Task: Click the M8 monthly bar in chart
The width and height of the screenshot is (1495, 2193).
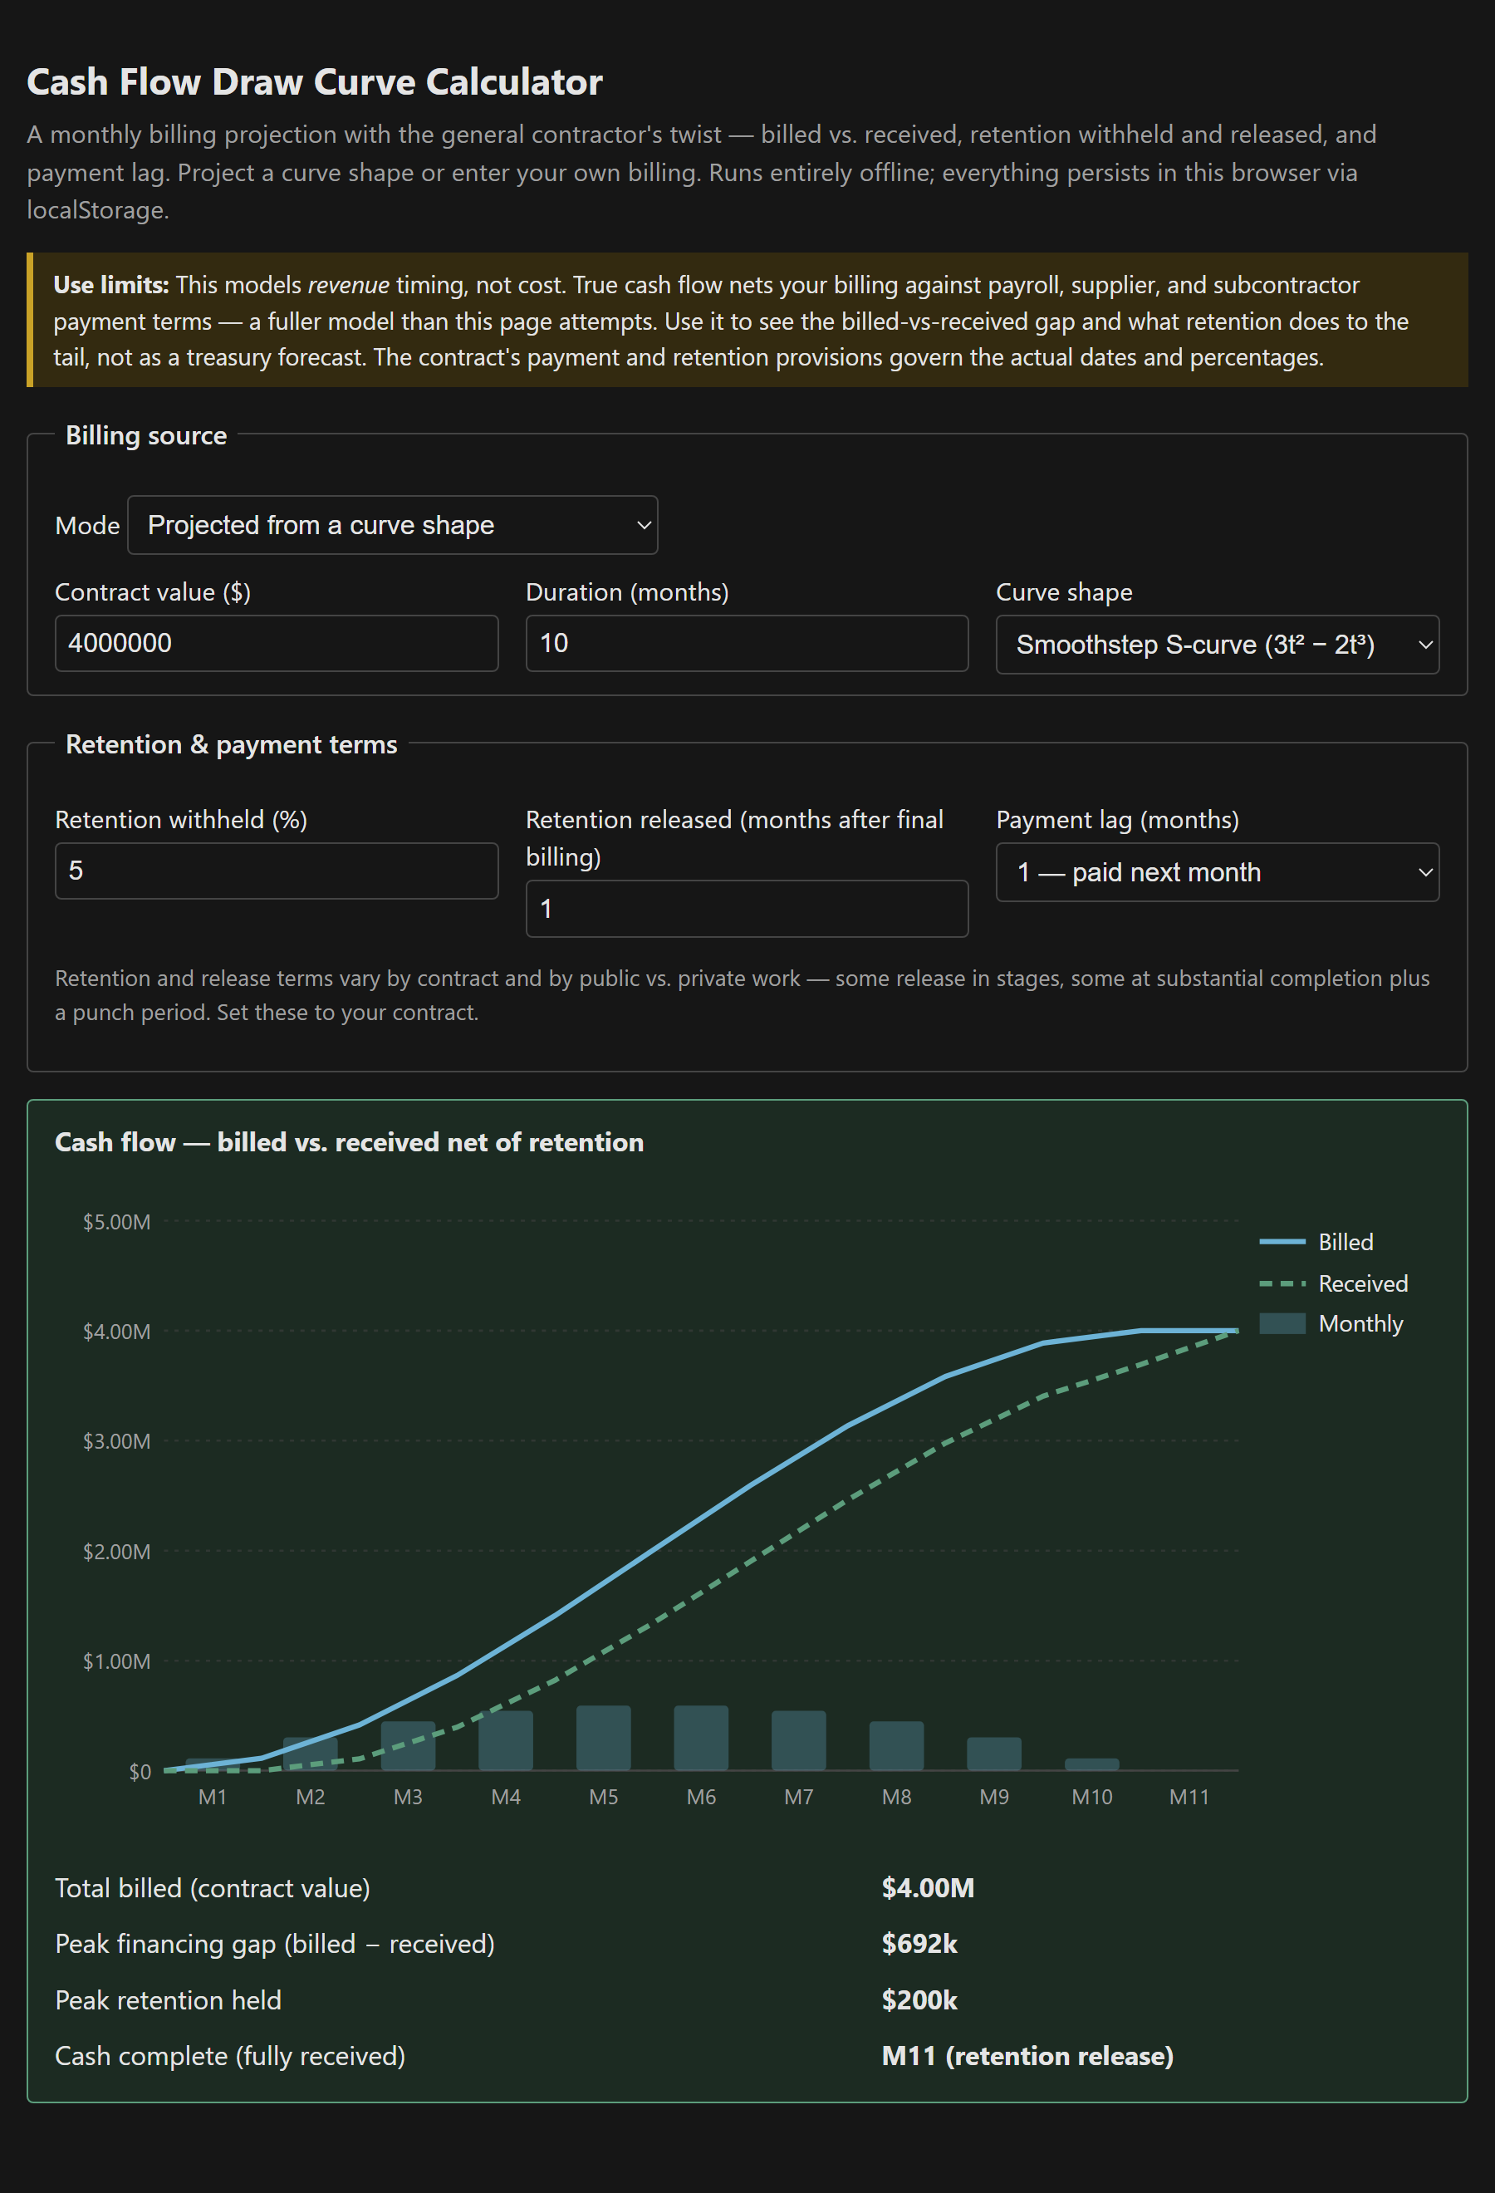Action: tap(896, 1746)
